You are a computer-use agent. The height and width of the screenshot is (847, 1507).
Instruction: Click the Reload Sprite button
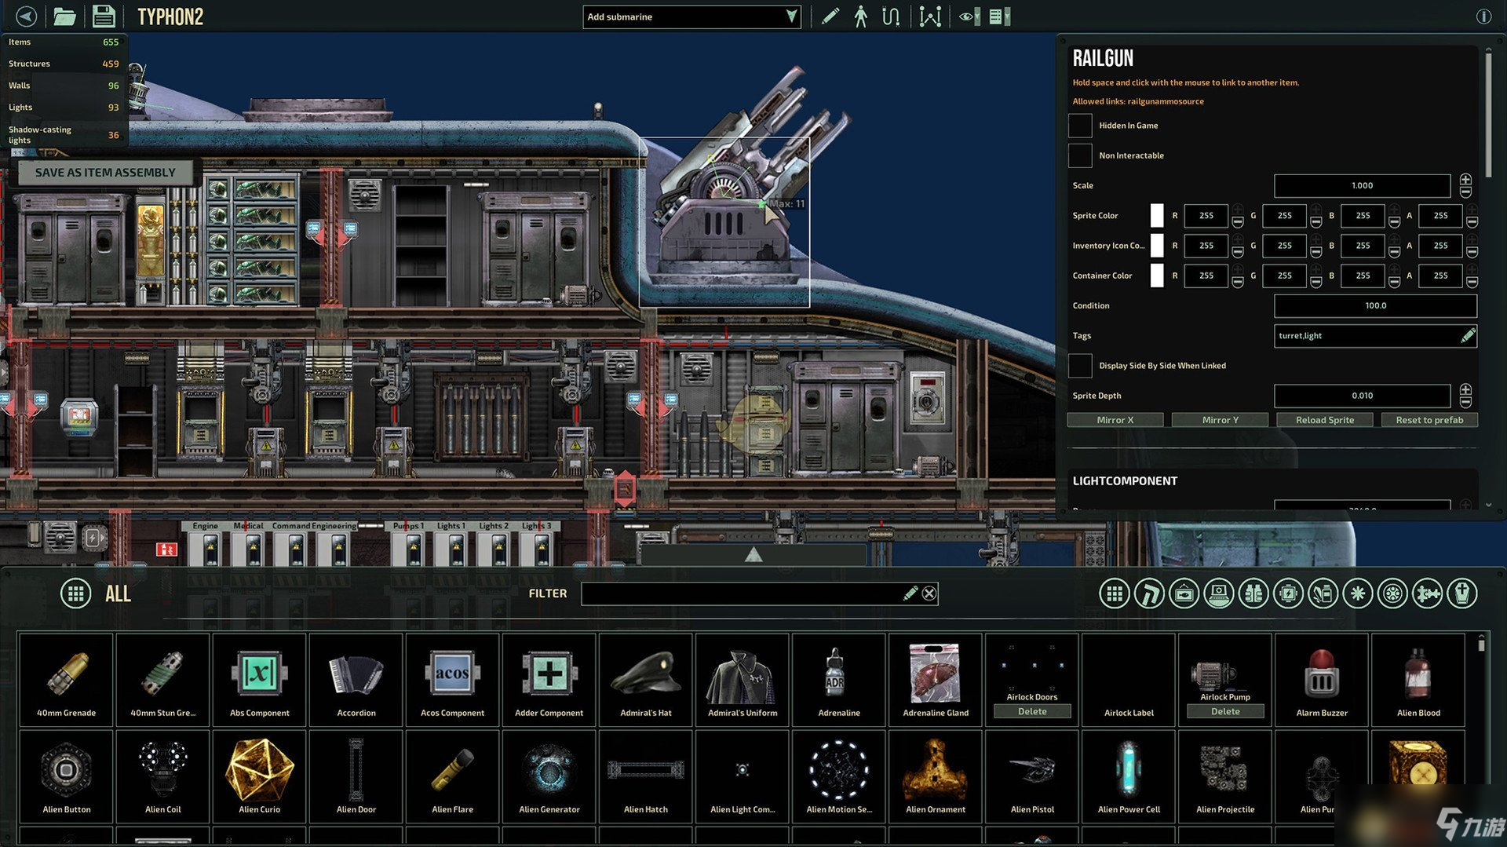[x=1325, y=420]
